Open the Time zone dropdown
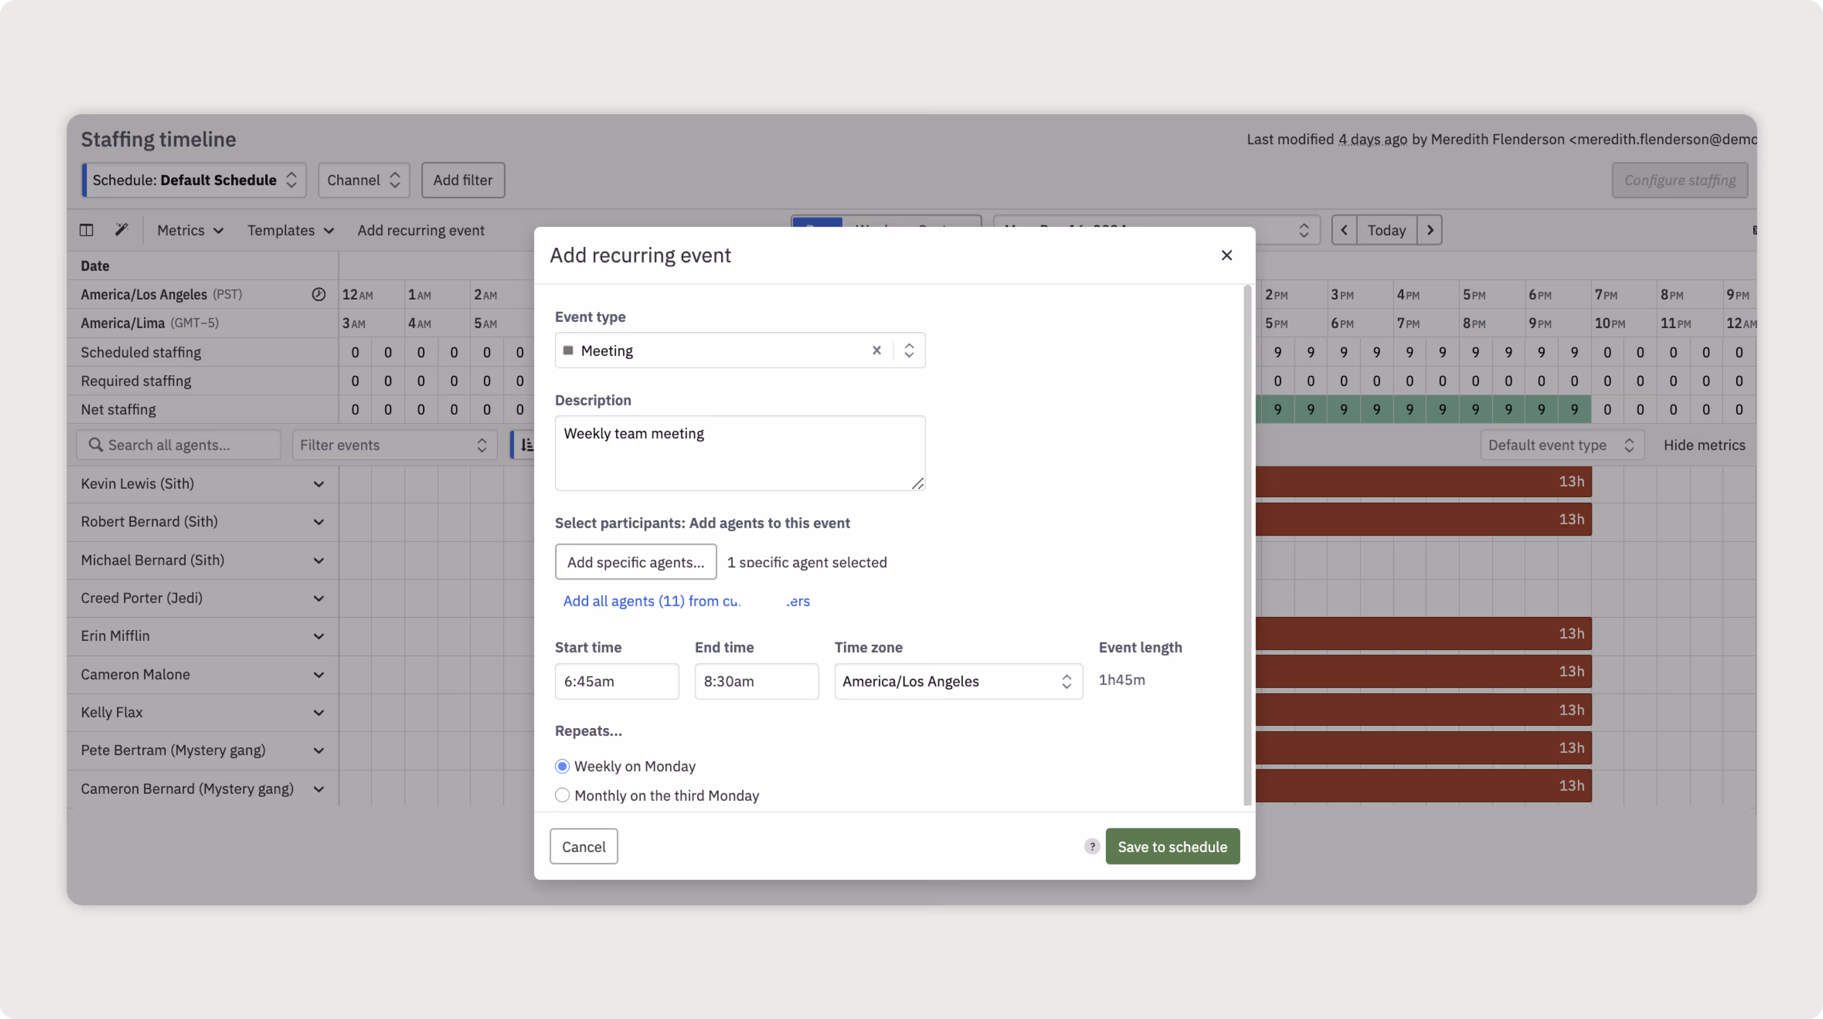The height and width of the screenshot is (1019, 1823). 958,681
